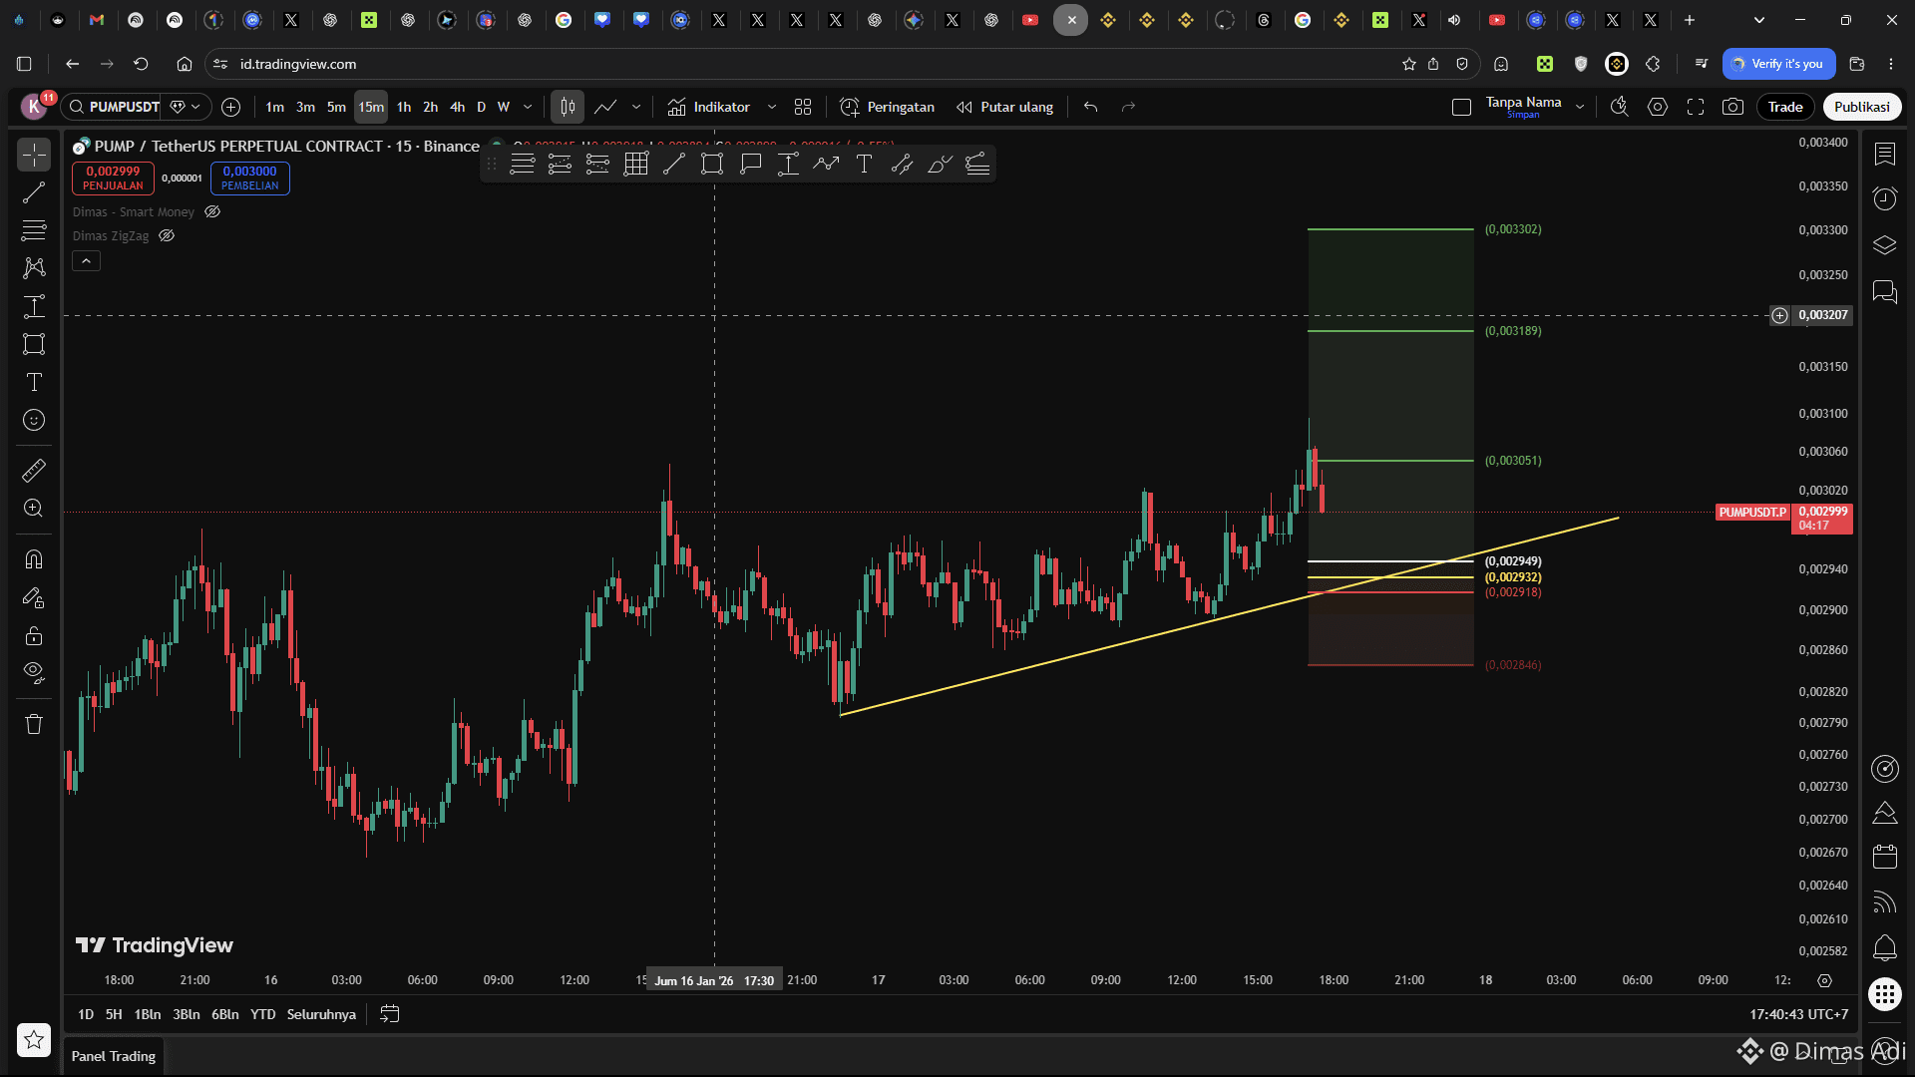
Task: Open the Fibonacci tools in left toolbar
Action: (34, 230)
